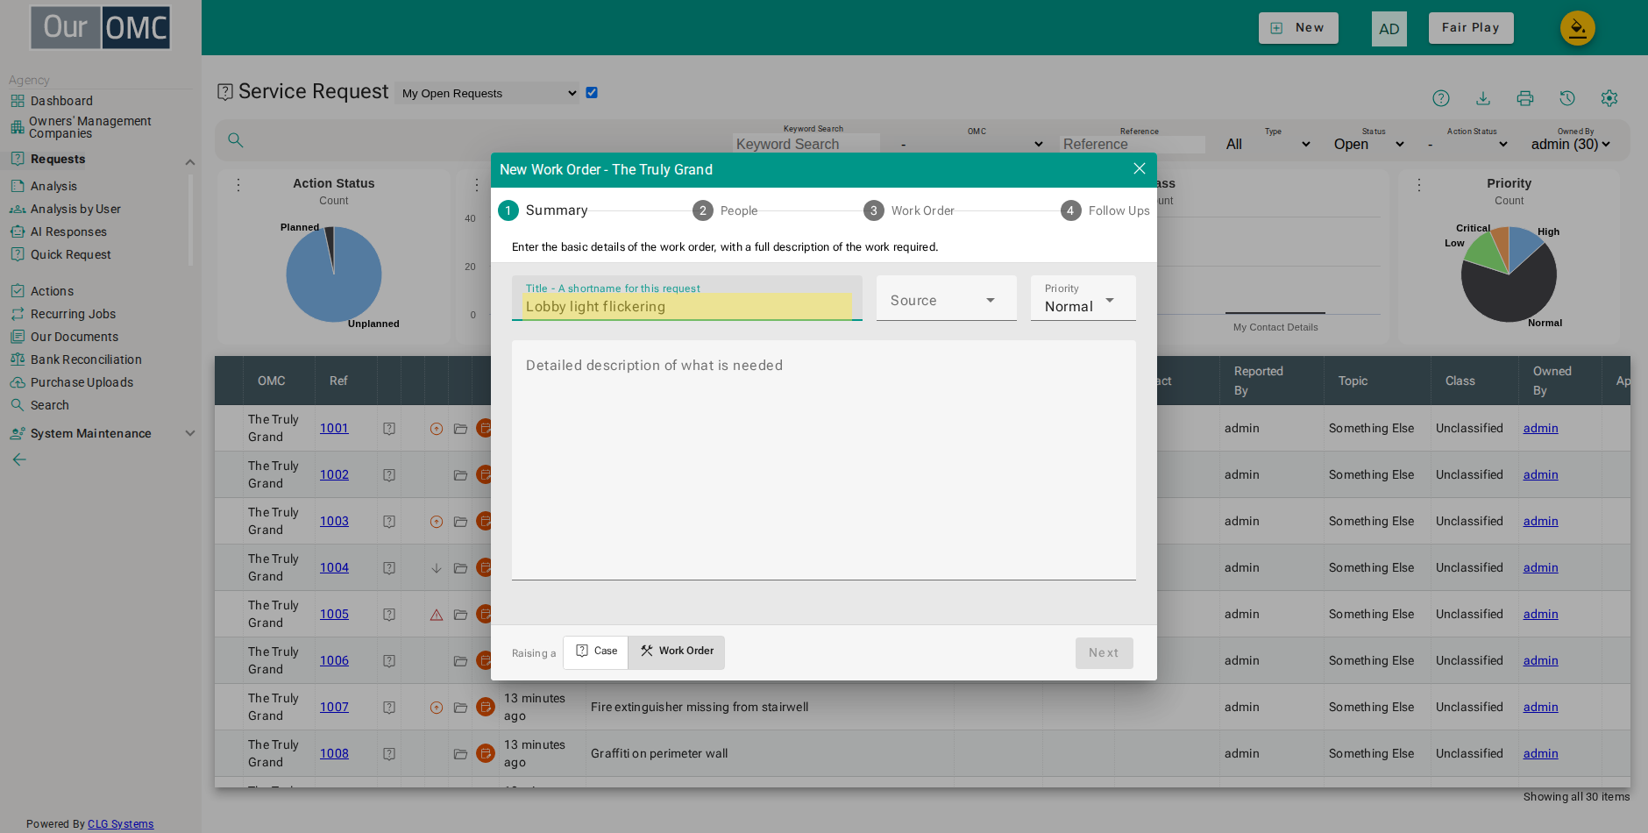
Task: Click the detailed description text area
Action: [x=824, y=460]
